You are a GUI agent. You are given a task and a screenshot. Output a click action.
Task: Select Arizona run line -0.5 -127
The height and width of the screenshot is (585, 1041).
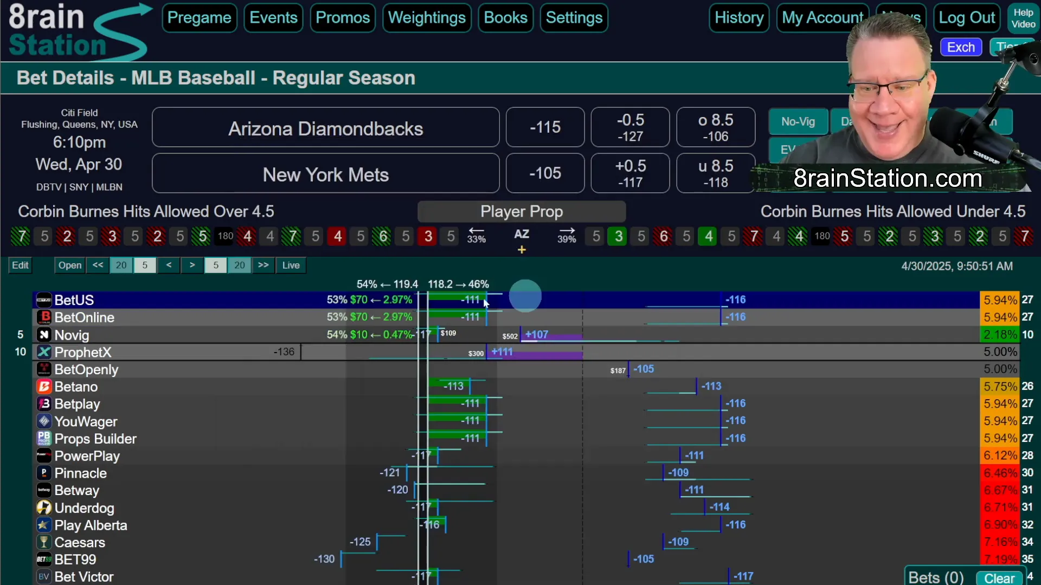click(631, 127)
